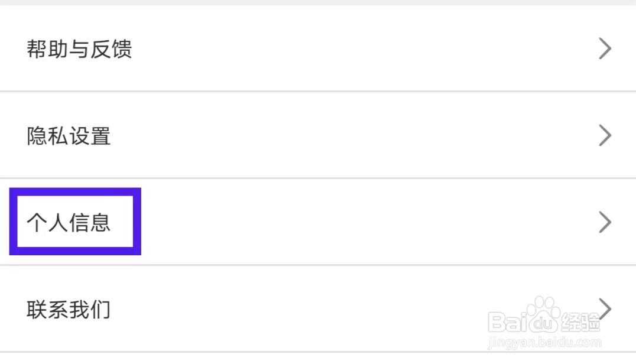
Task: Click the 经验 watermark text
Action: (x=580, y=322)
